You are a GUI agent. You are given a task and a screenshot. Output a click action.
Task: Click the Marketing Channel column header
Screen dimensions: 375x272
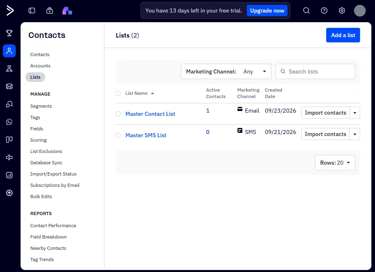coord(248,93)
